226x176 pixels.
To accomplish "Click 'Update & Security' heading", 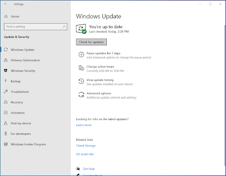I will tap(16, 37).
